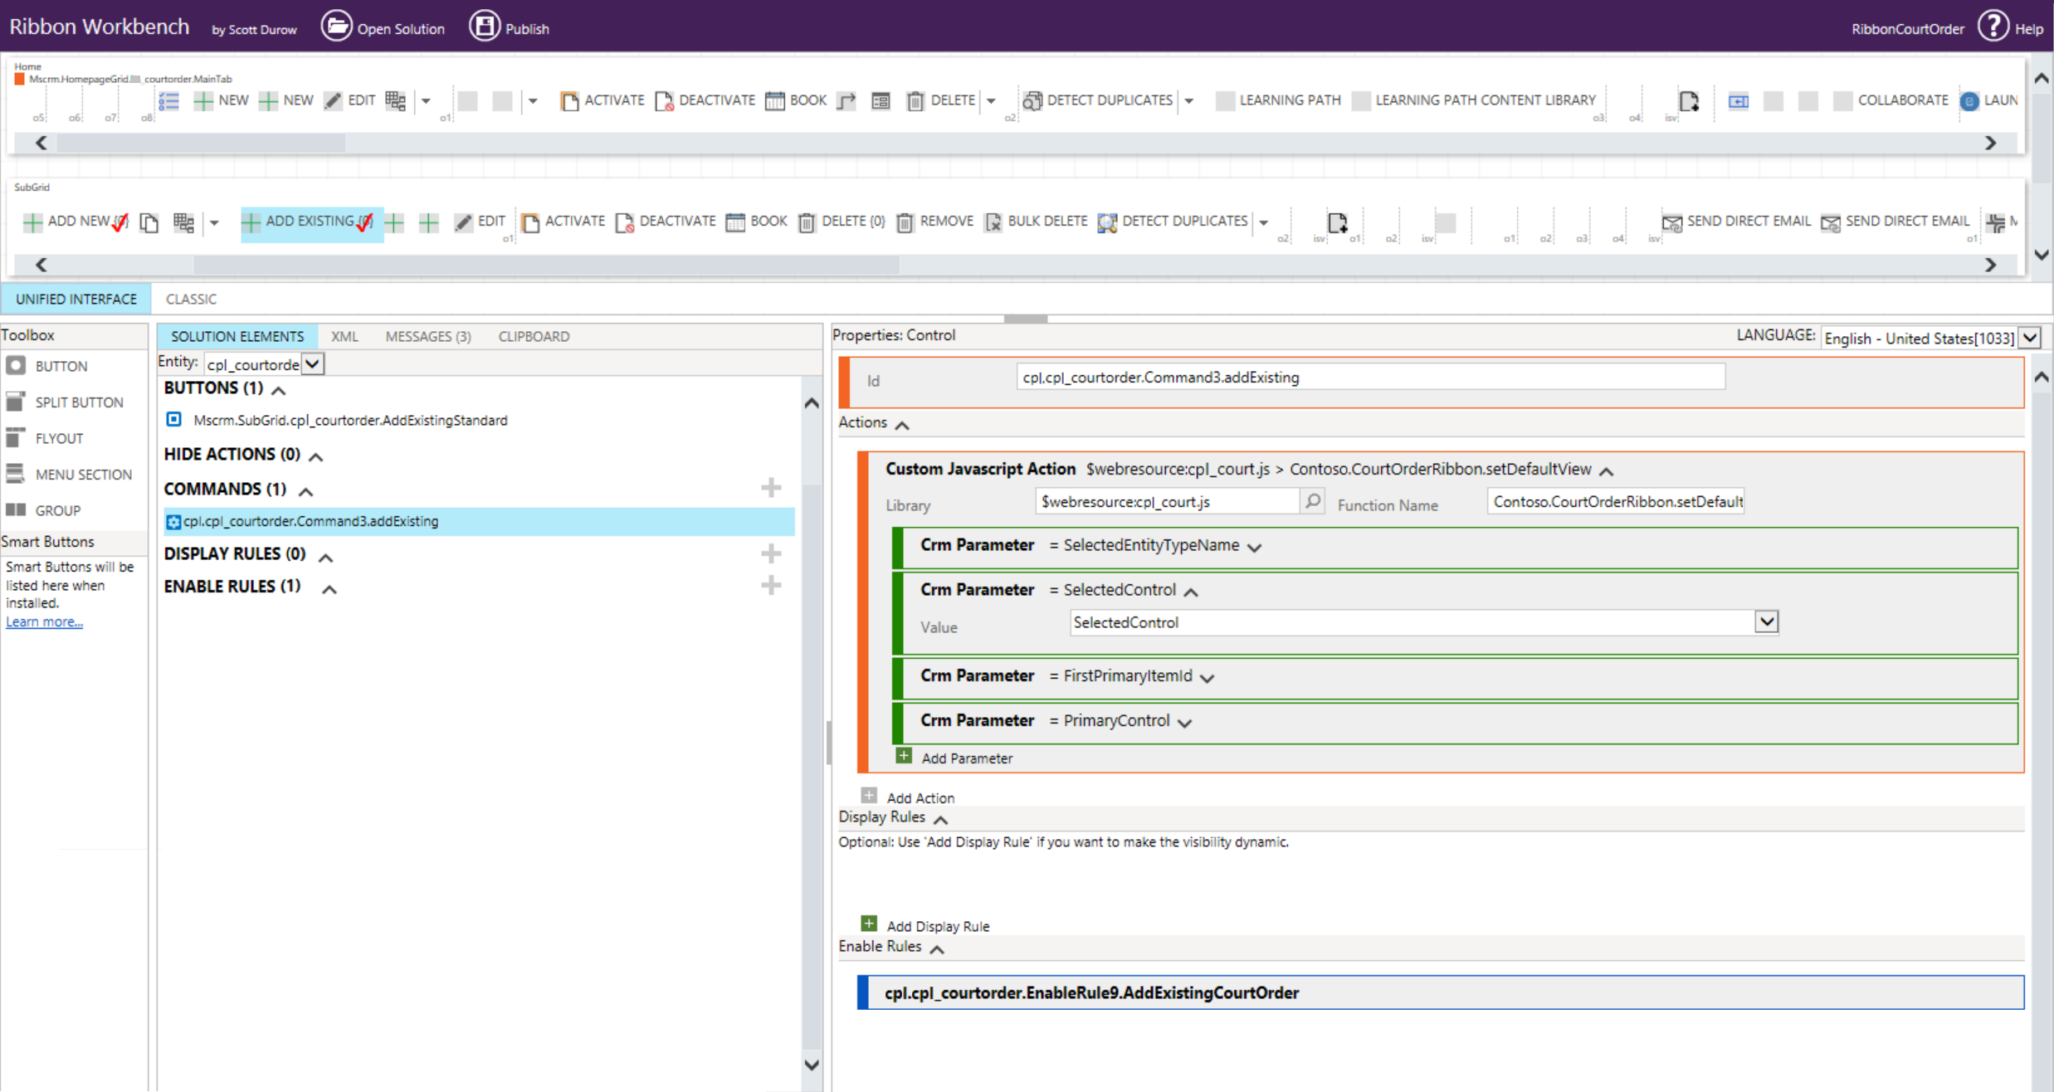Expand the SelectedEntityTypeName Crm Parameter
This screenshot has width=2054, height=1092.
point(1254,547)
